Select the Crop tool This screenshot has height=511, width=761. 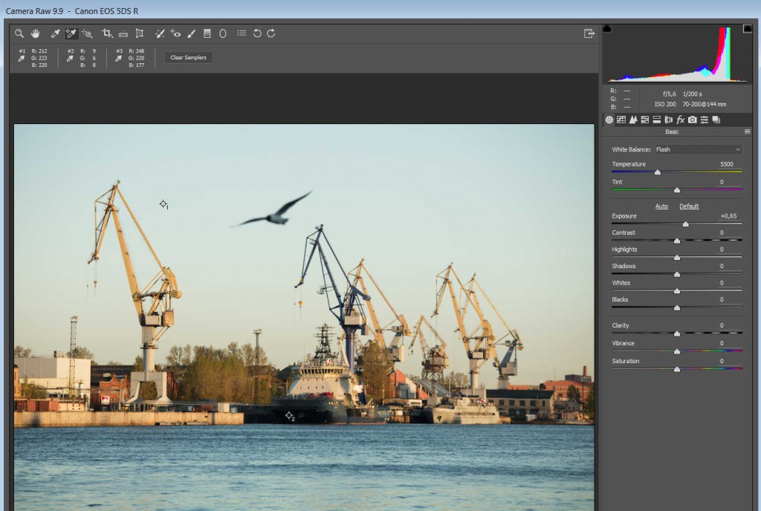(107, 33)
